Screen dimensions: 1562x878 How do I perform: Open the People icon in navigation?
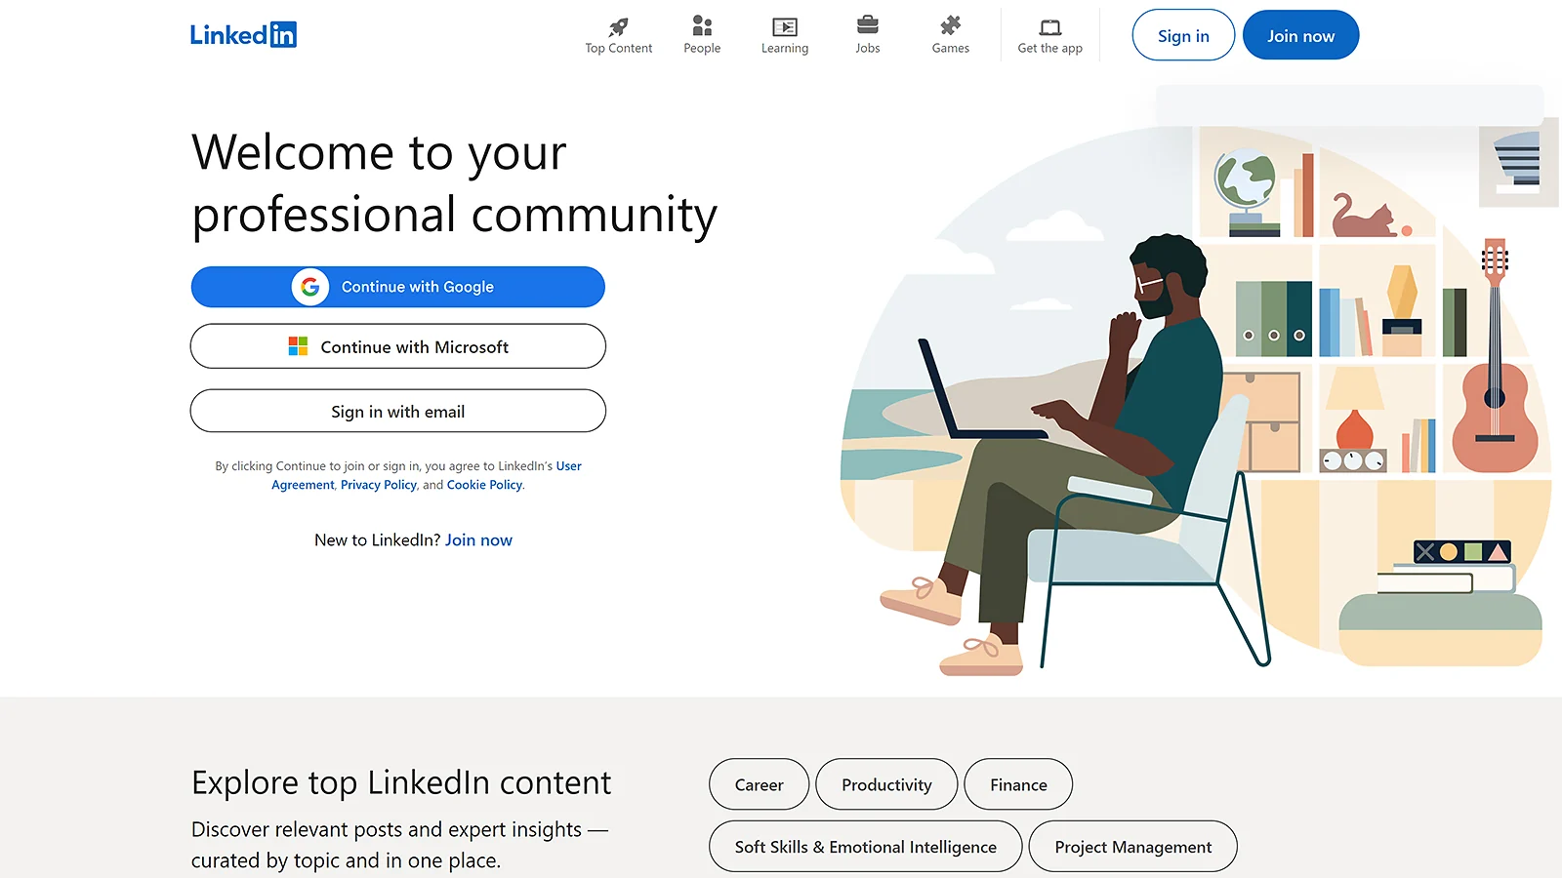702,25
